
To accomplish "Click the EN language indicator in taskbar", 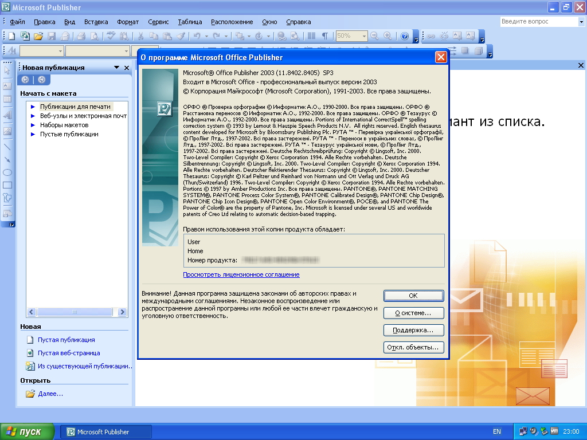I will click(497, 432).
